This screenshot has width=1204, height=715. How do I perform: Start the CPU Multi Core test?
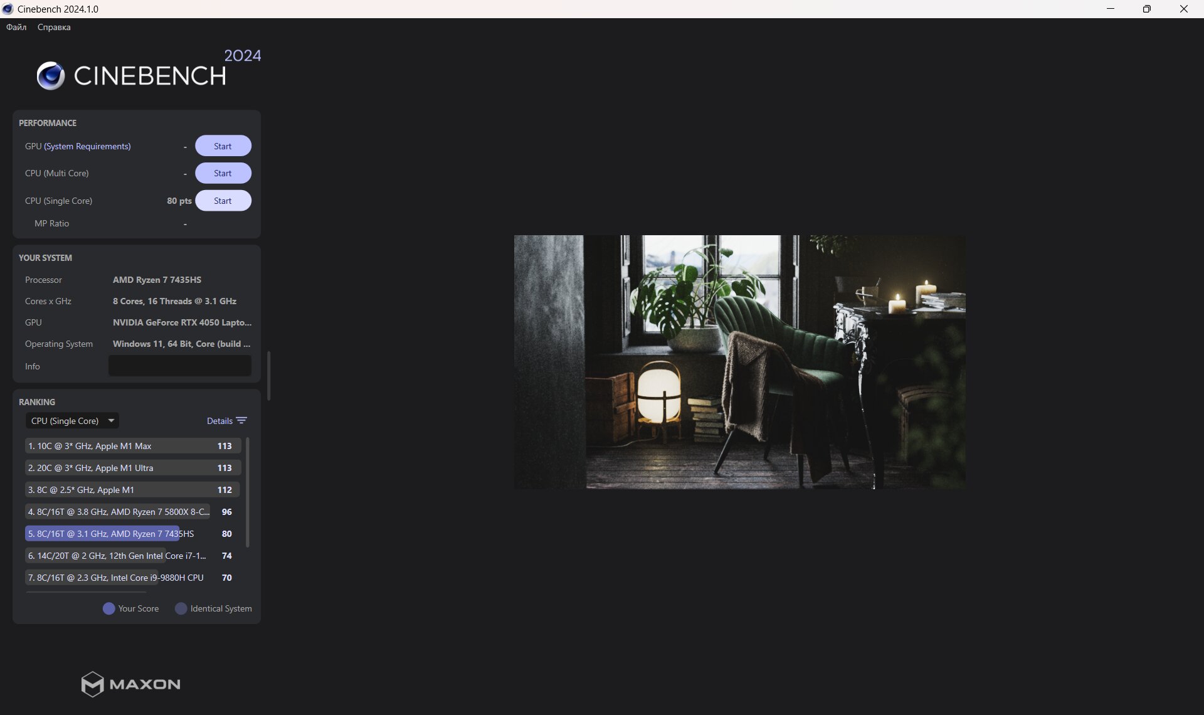(223, 173)
